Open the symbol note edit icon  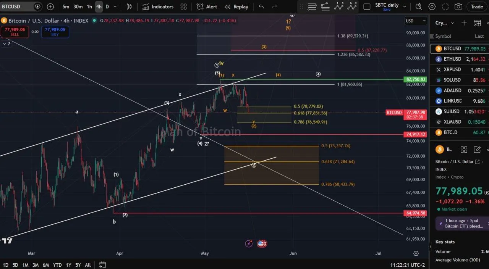tap(477, 150)
